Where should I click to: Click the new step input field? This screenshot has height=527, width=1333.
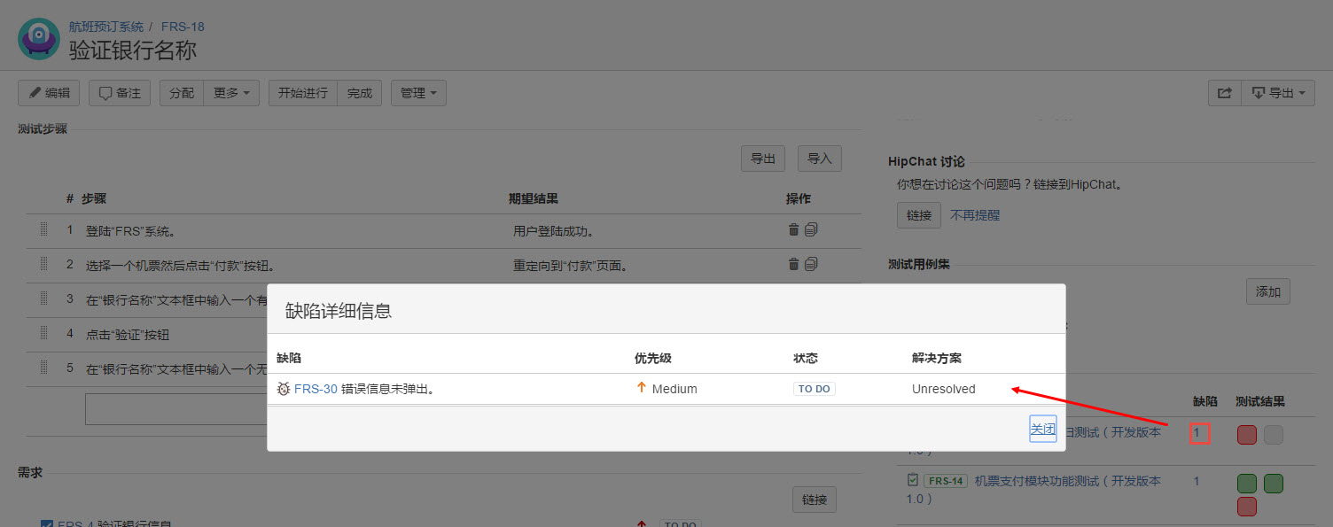click(x=176, y=409)
